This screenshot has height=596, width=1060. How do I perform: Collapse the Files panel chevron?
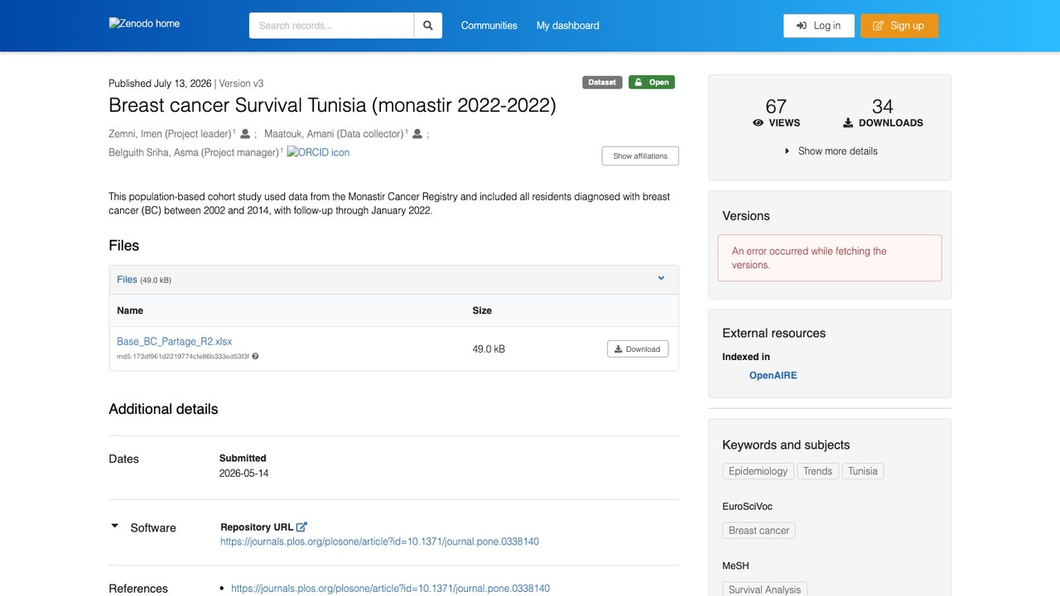point(661,278)
